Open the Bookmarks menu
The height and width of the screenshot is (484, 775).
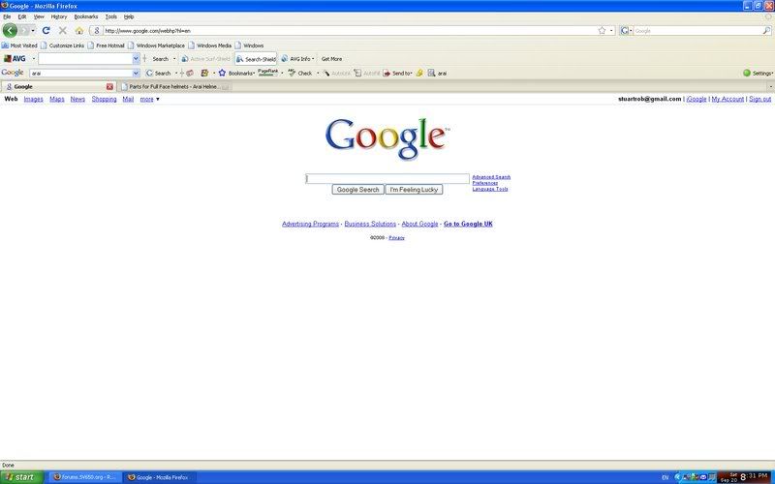pyautogui.click(x=86, y=16)
